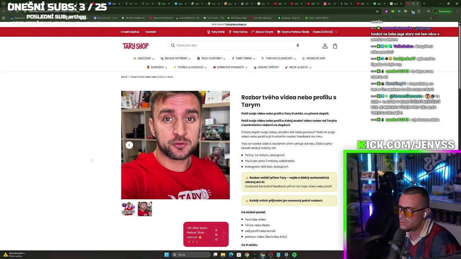Select the first product thumbnail image

(128, 209)
